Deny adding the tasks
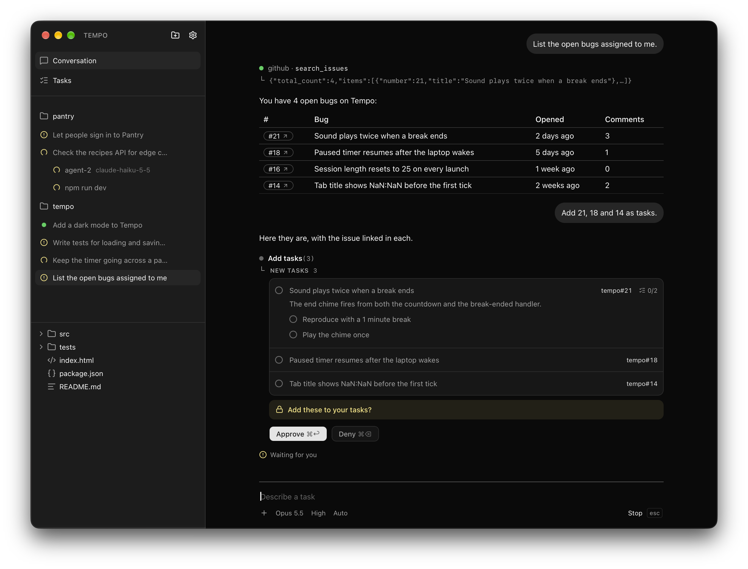 pos(355,433)
